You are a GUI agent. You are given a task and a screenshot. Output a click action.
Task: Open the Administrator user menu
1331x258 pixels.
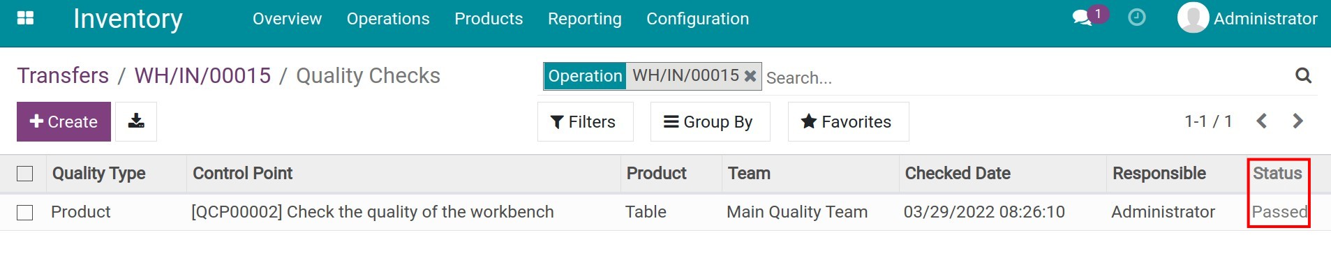coord(1247,19)
